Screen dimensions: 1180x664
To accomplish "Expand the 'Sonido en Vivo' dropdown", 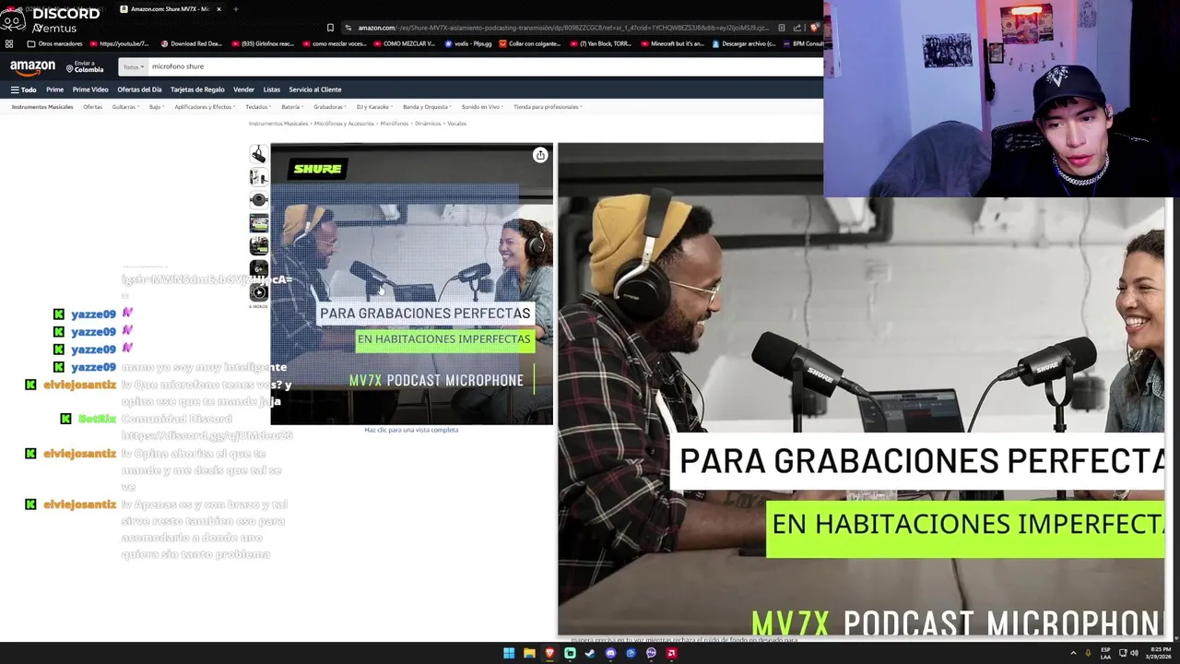I will point(482,107).
